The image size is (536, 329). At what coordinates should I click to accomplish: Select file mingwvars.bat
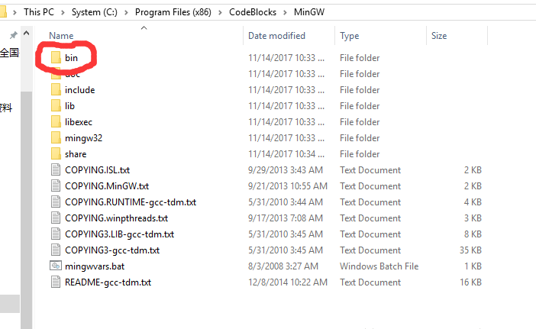95,266
